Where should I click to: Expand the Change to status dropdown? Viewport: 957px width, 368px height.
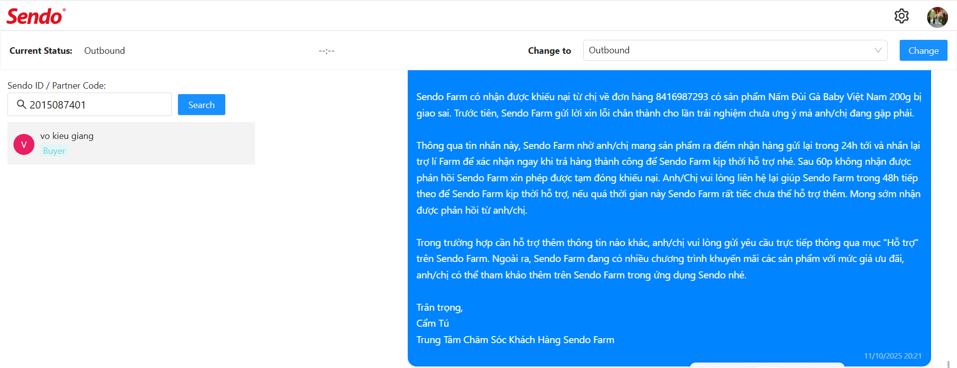pyautogui.click(x=735, y=50)
